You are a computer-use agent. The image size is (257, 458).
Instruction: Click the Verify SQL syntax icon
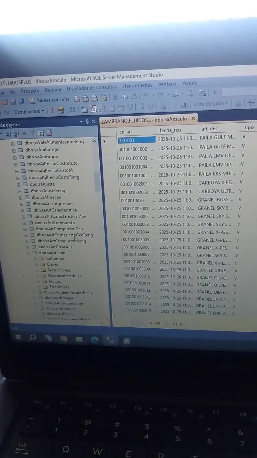click(x=61, y=110)
